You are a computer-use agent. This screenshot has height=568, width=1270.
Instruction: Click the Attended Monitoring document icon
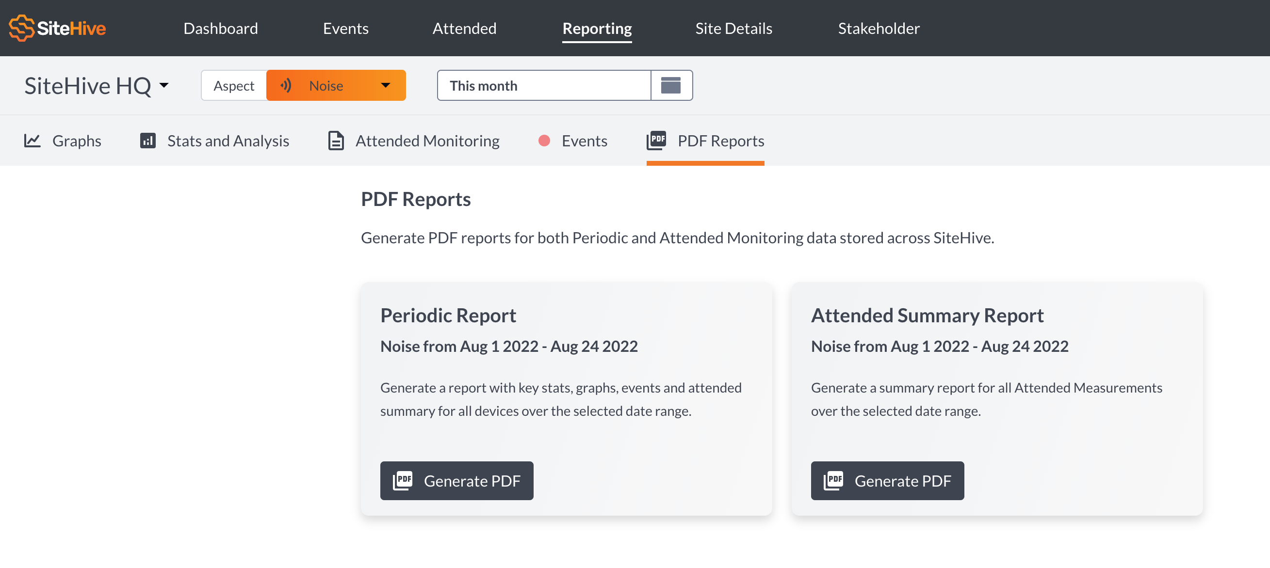pos(336,141)
